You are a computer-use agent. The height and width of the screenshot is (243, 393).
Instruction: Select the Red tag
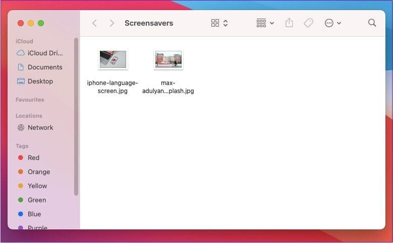tap(29, 158)
